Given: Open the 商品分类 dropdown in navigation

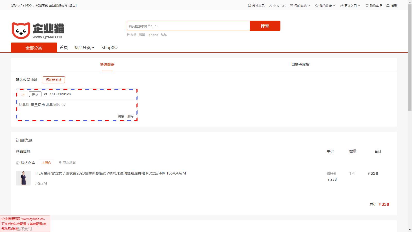Looking at the screenshot, I should [x=84, y=48].
